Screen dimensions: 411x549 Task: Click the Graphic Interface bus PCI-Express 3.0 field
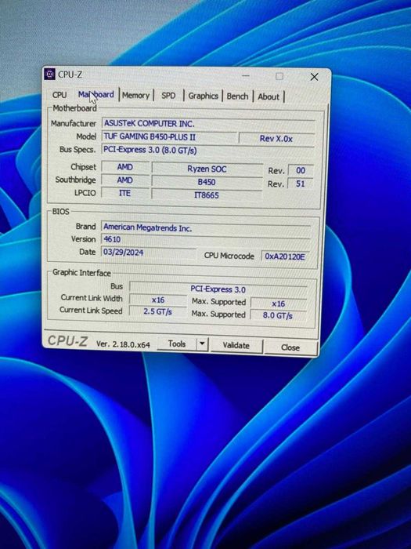(218, 289)
